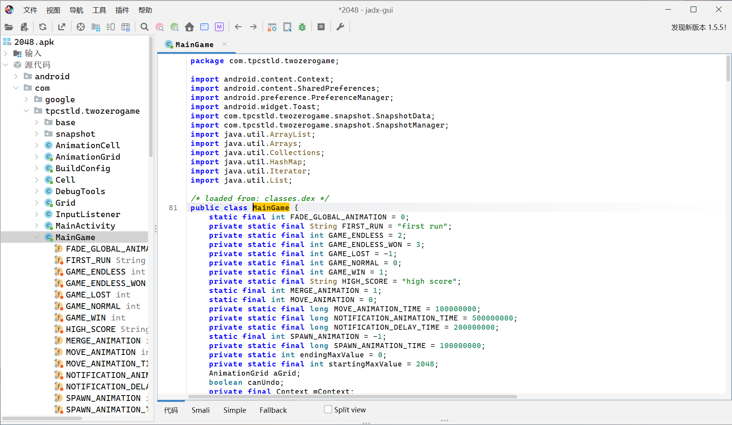Select the HIGH_SCORE field in tree
This screenshot has height=425, width=732.
90,329
